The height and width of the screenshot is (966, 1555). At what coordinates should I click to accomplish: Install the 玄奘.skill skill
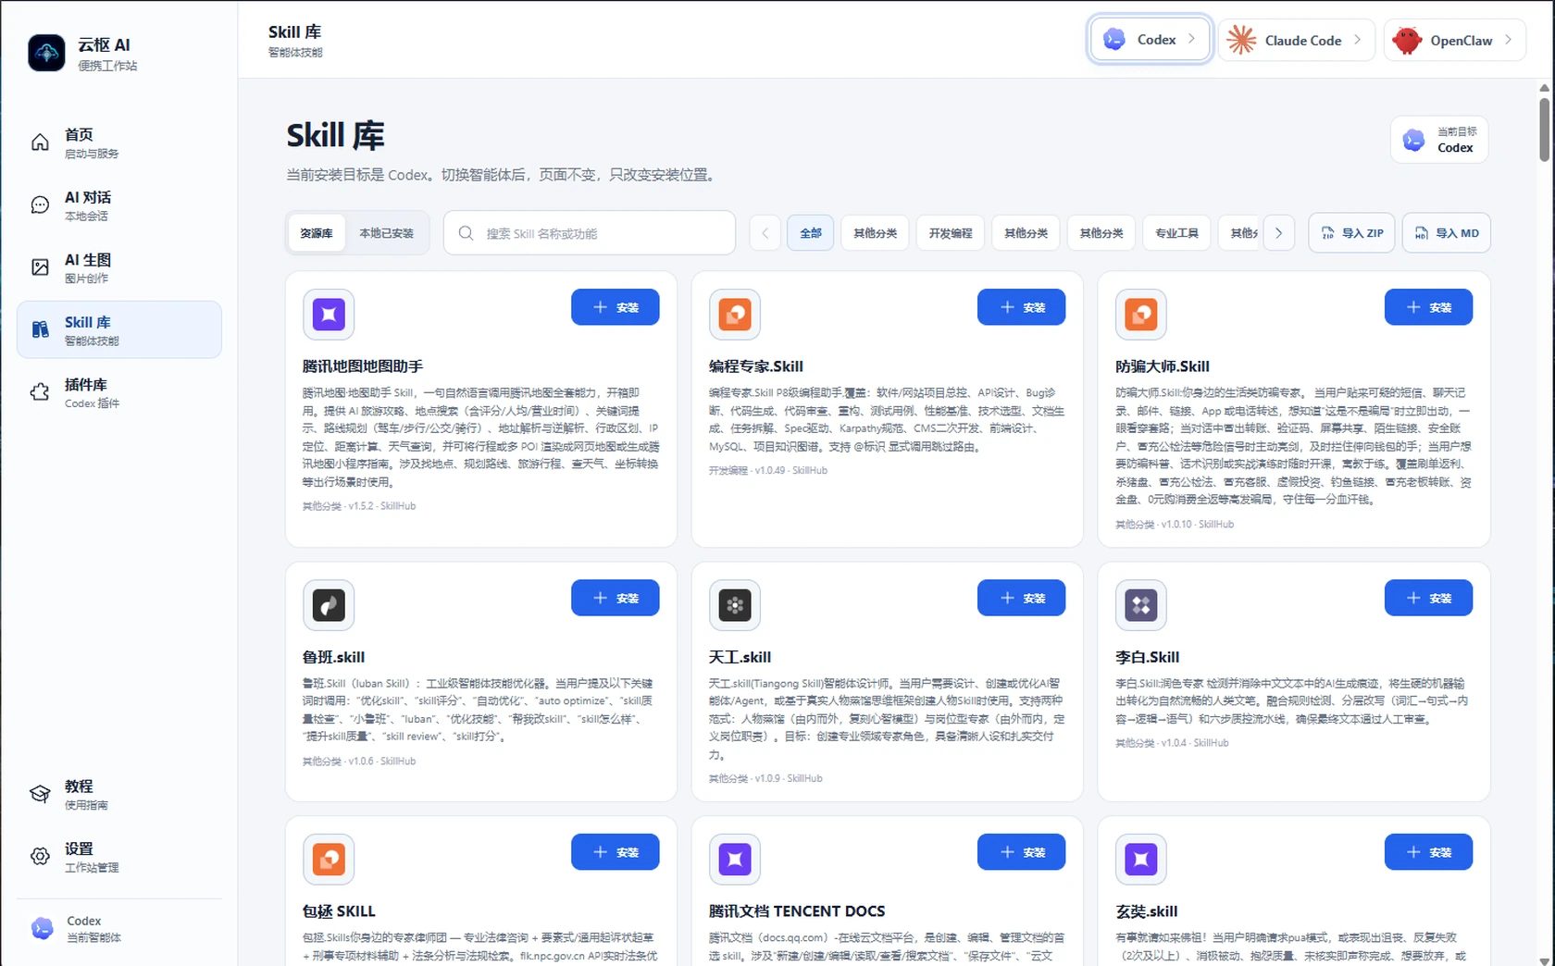(x=1428, y=852)
